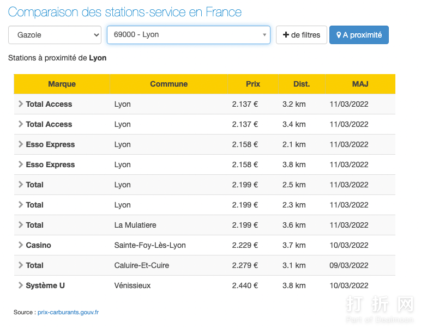Open the Gazole fuel type dropdown
This screenshot has width=421, height=329.
tap(55, 35)
